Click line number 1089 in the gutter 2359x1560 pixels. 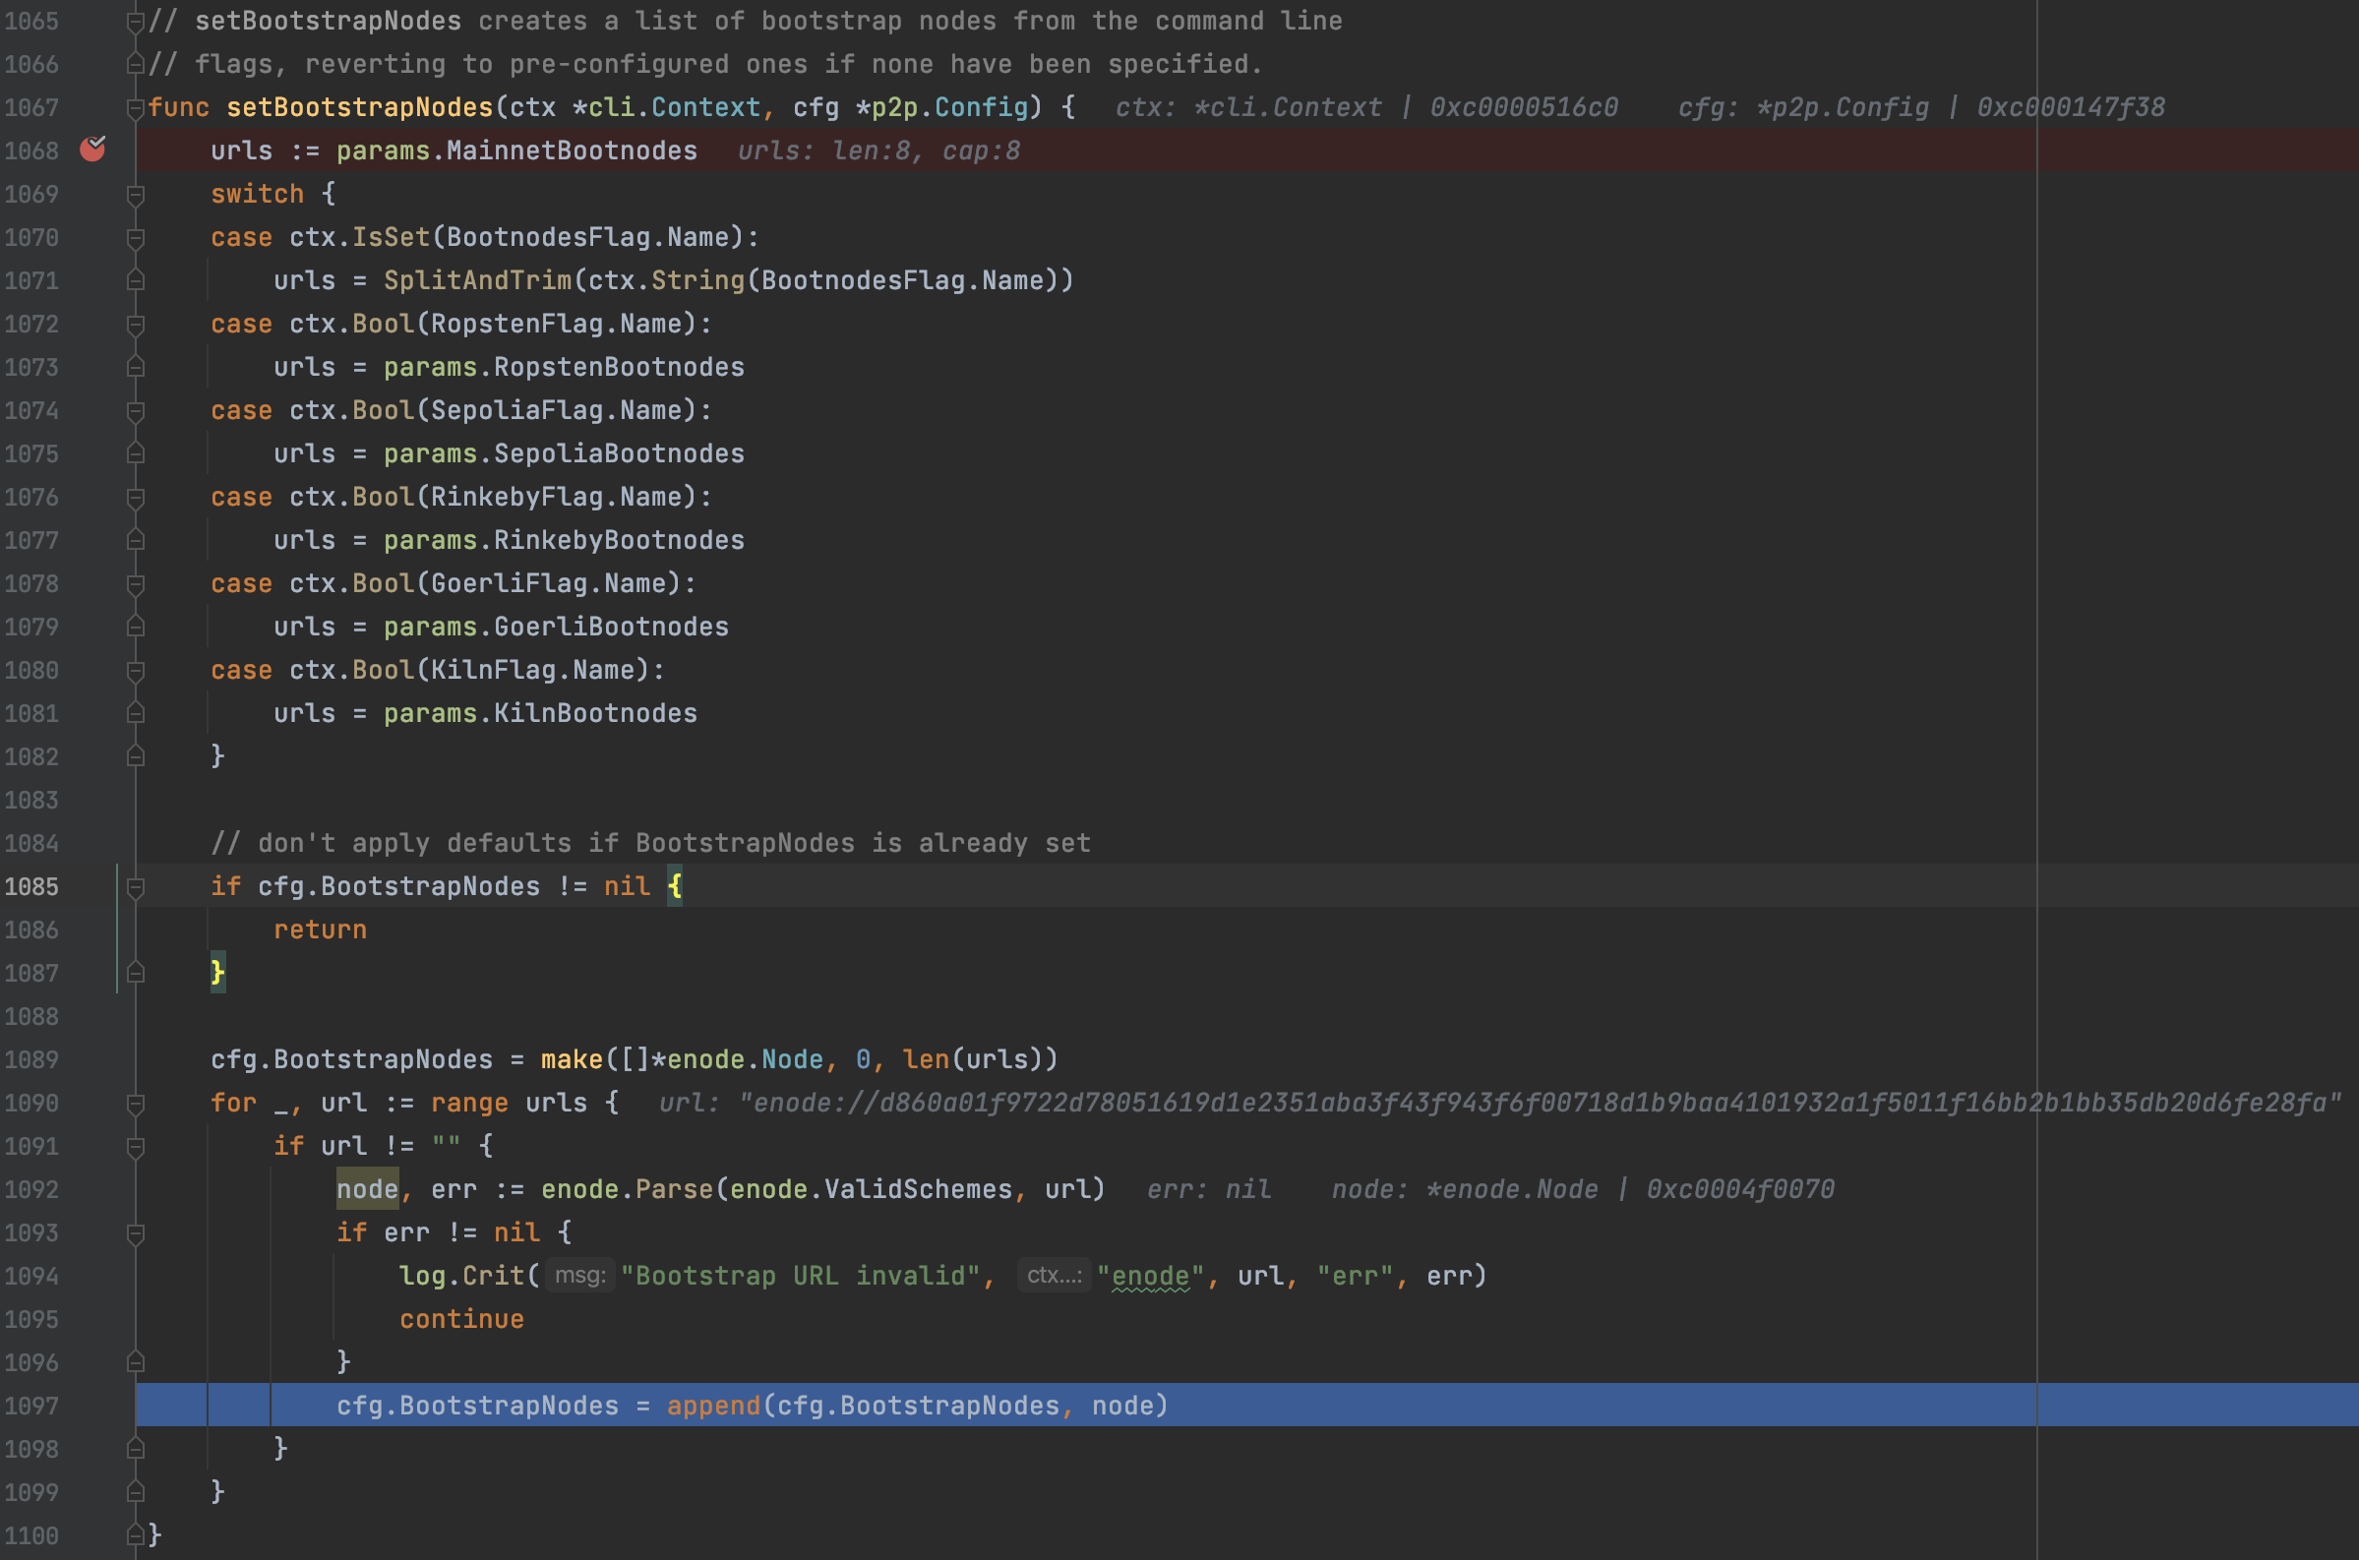[x=30, y=1059]
